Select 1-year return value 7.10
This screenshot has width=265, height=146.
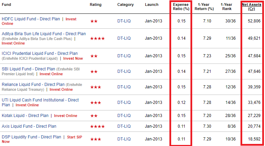click(x=207, y=21)
